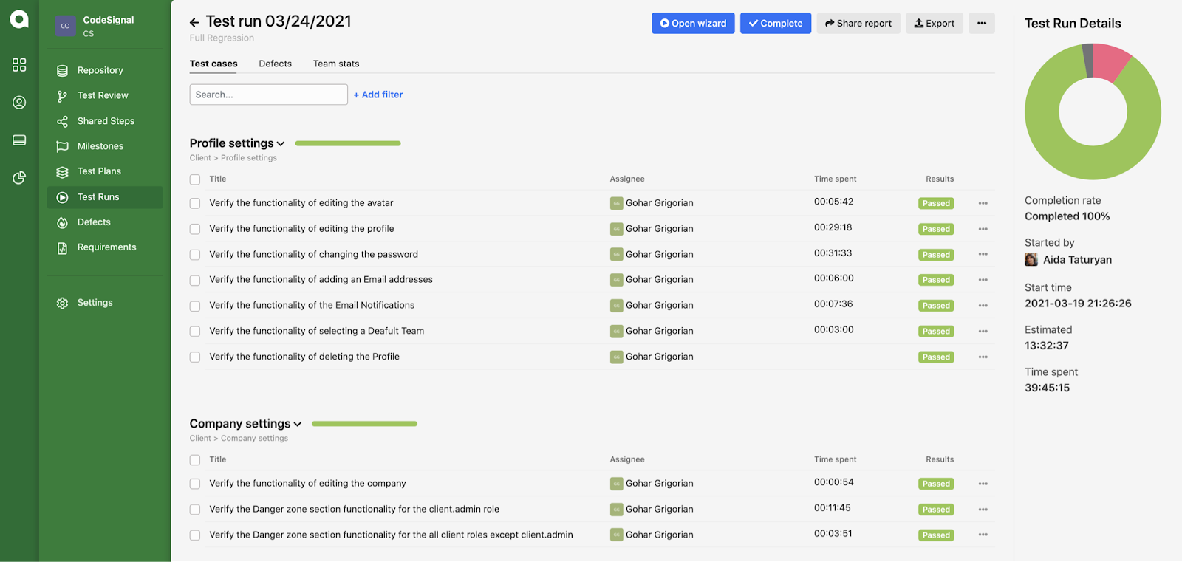
Task: Click the back arrow beside Test run title
Action: coord(194,23)
